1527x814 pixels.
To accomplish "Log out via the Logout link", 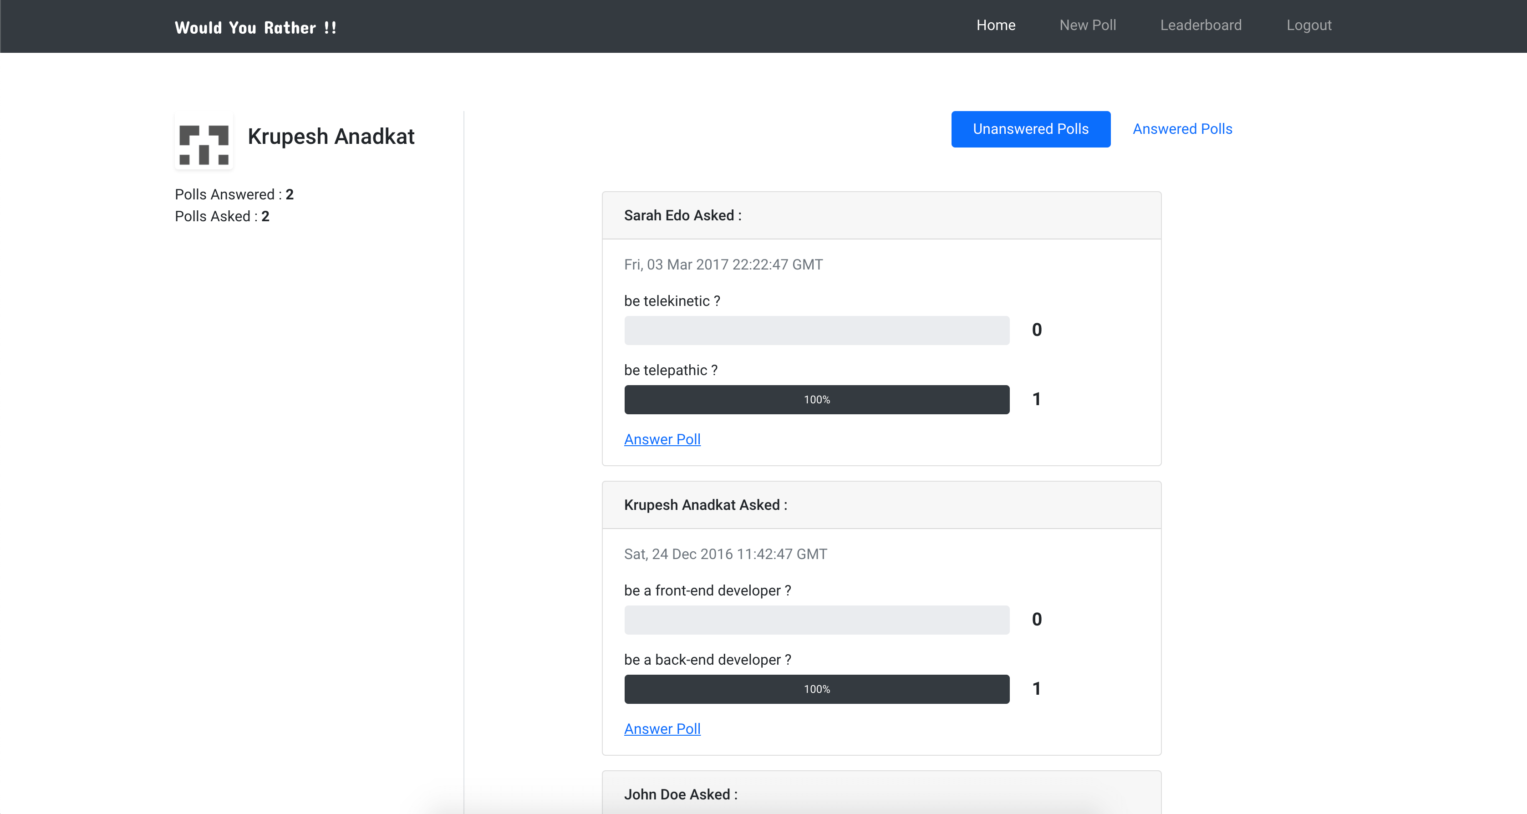I will click(1308, 25).
